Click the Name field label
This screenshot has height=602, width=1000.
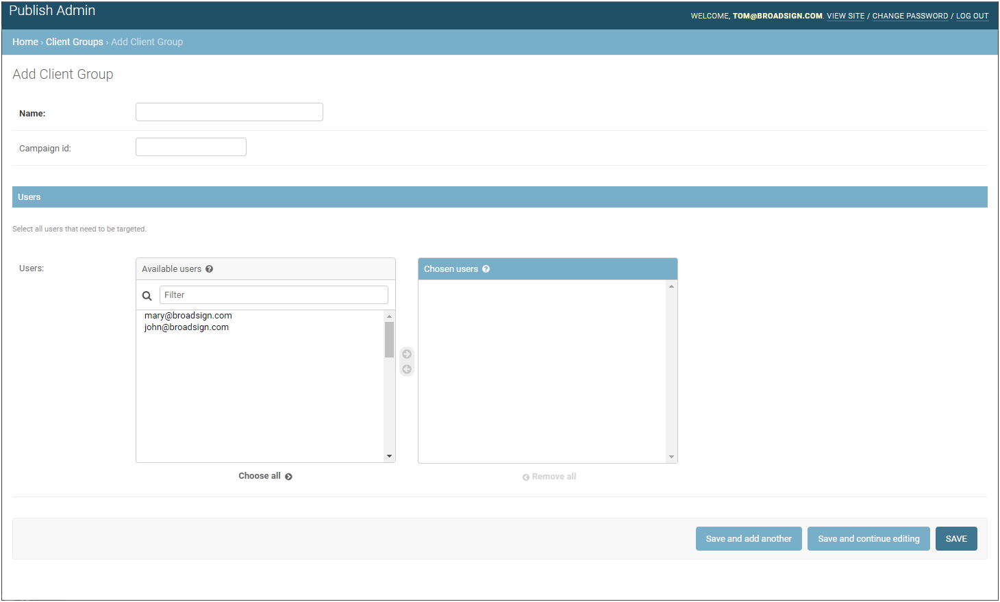pos(32,114)
